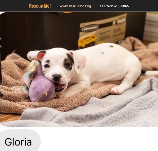Viewport: 158px width, 151px height.
Task: Click the black spot on puppy's back
Action: (111, 46)
